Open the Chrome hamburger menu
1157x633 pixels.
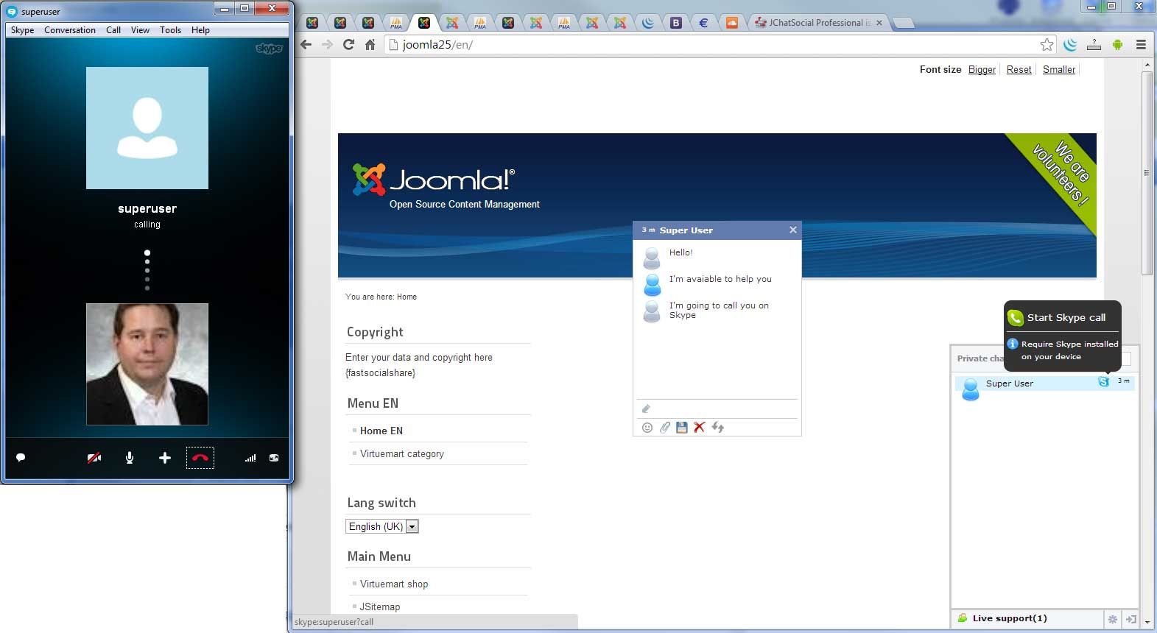tap(1141, 45)
